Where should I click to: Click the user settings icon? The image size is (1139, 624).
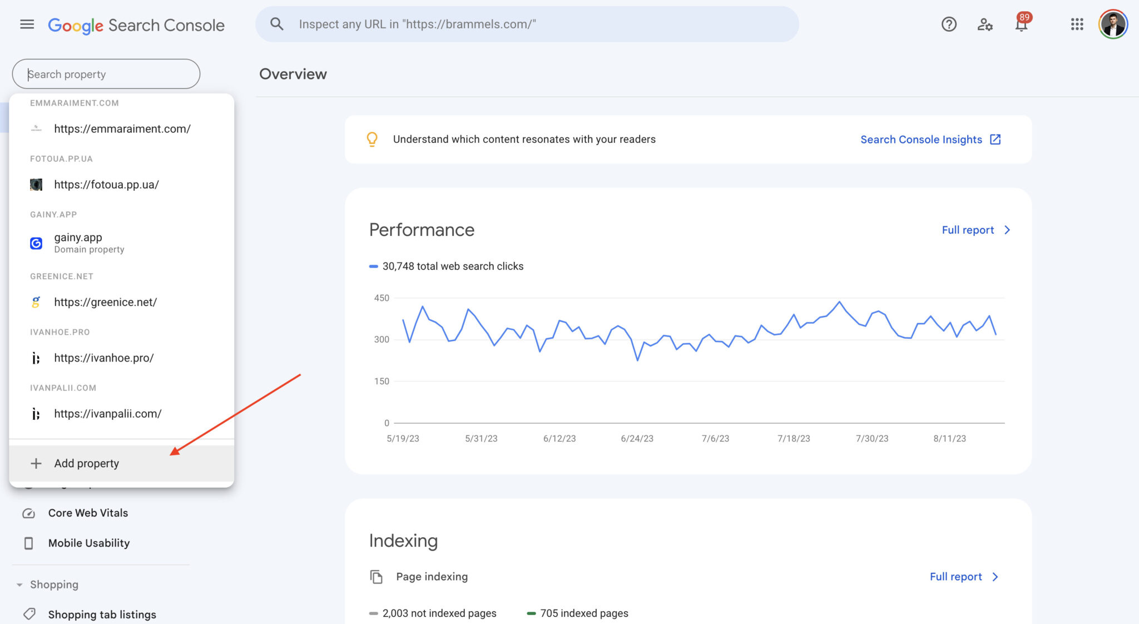[x=985, y=24]
